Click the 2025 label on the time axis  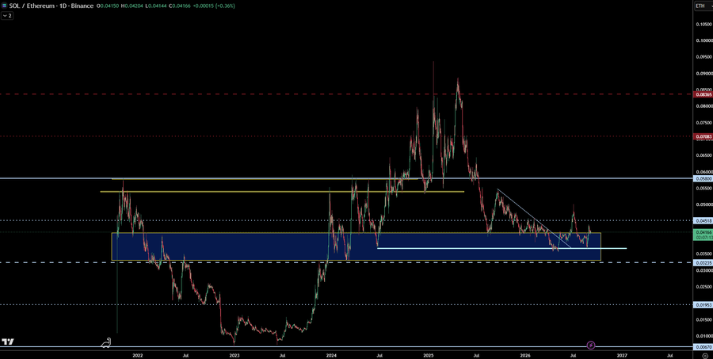point(429,355)
